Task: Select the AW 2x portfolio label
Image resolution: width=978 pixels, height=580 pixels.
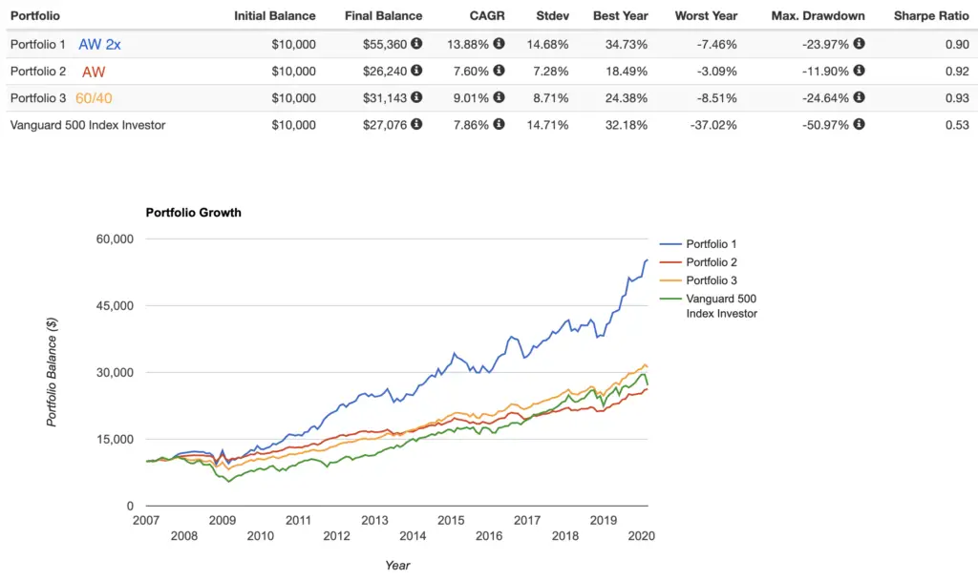Action: pyautogui.click(x=99, y=44)
